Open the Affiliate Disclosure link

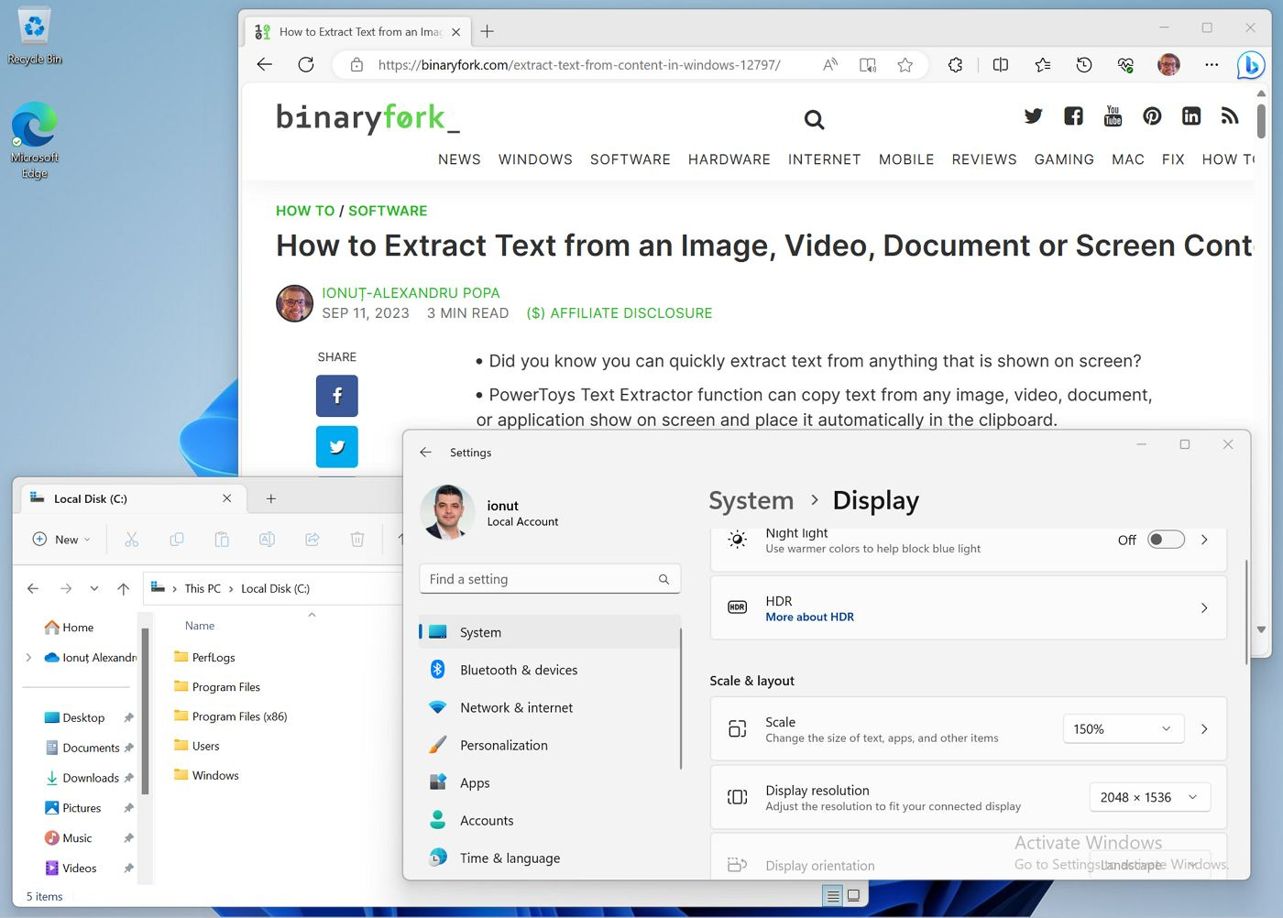pyautogui.click(x=620, y=312)
